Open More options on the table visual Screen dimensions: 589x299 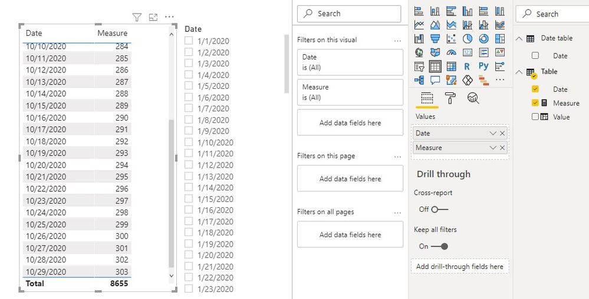click(x=169, y=17)
